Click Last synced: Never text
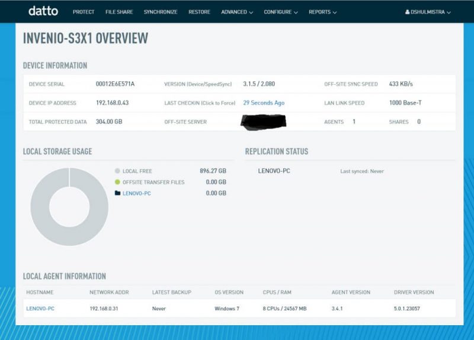474x340 pixels. click(x=362, y=171)
